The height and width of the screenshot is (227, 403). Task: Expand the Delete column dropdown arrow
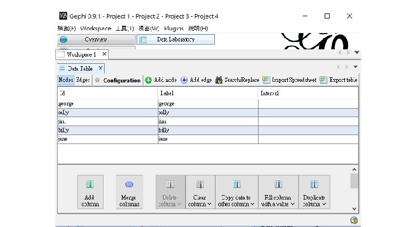pos(180,204)
